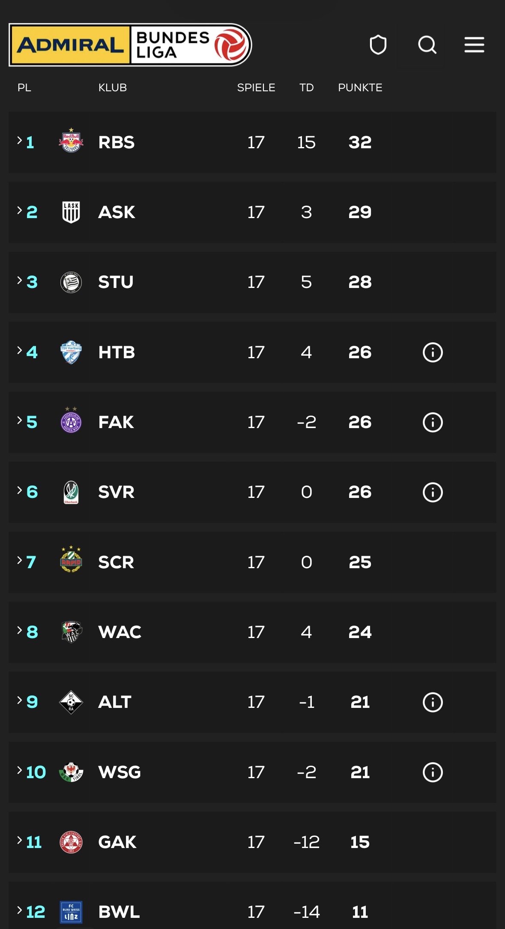Screen dimensions: 505x929
Task: Sort by the PUNKTE column header
Action: [x=360, y=88]
